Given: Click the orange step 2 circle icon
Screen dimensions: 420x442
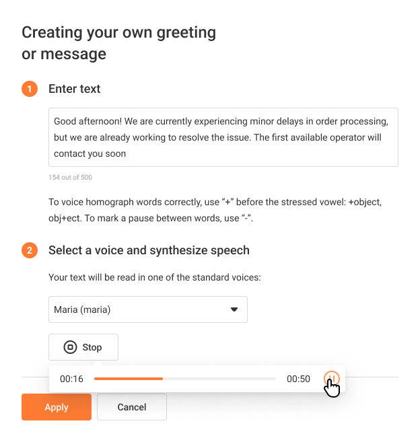Looking at the screenshot, I should (30, 250).
